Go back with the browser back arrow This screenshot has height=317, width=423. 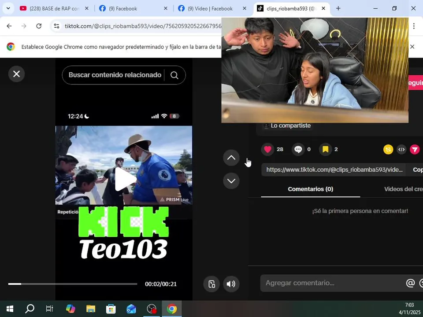click(9, 26)
